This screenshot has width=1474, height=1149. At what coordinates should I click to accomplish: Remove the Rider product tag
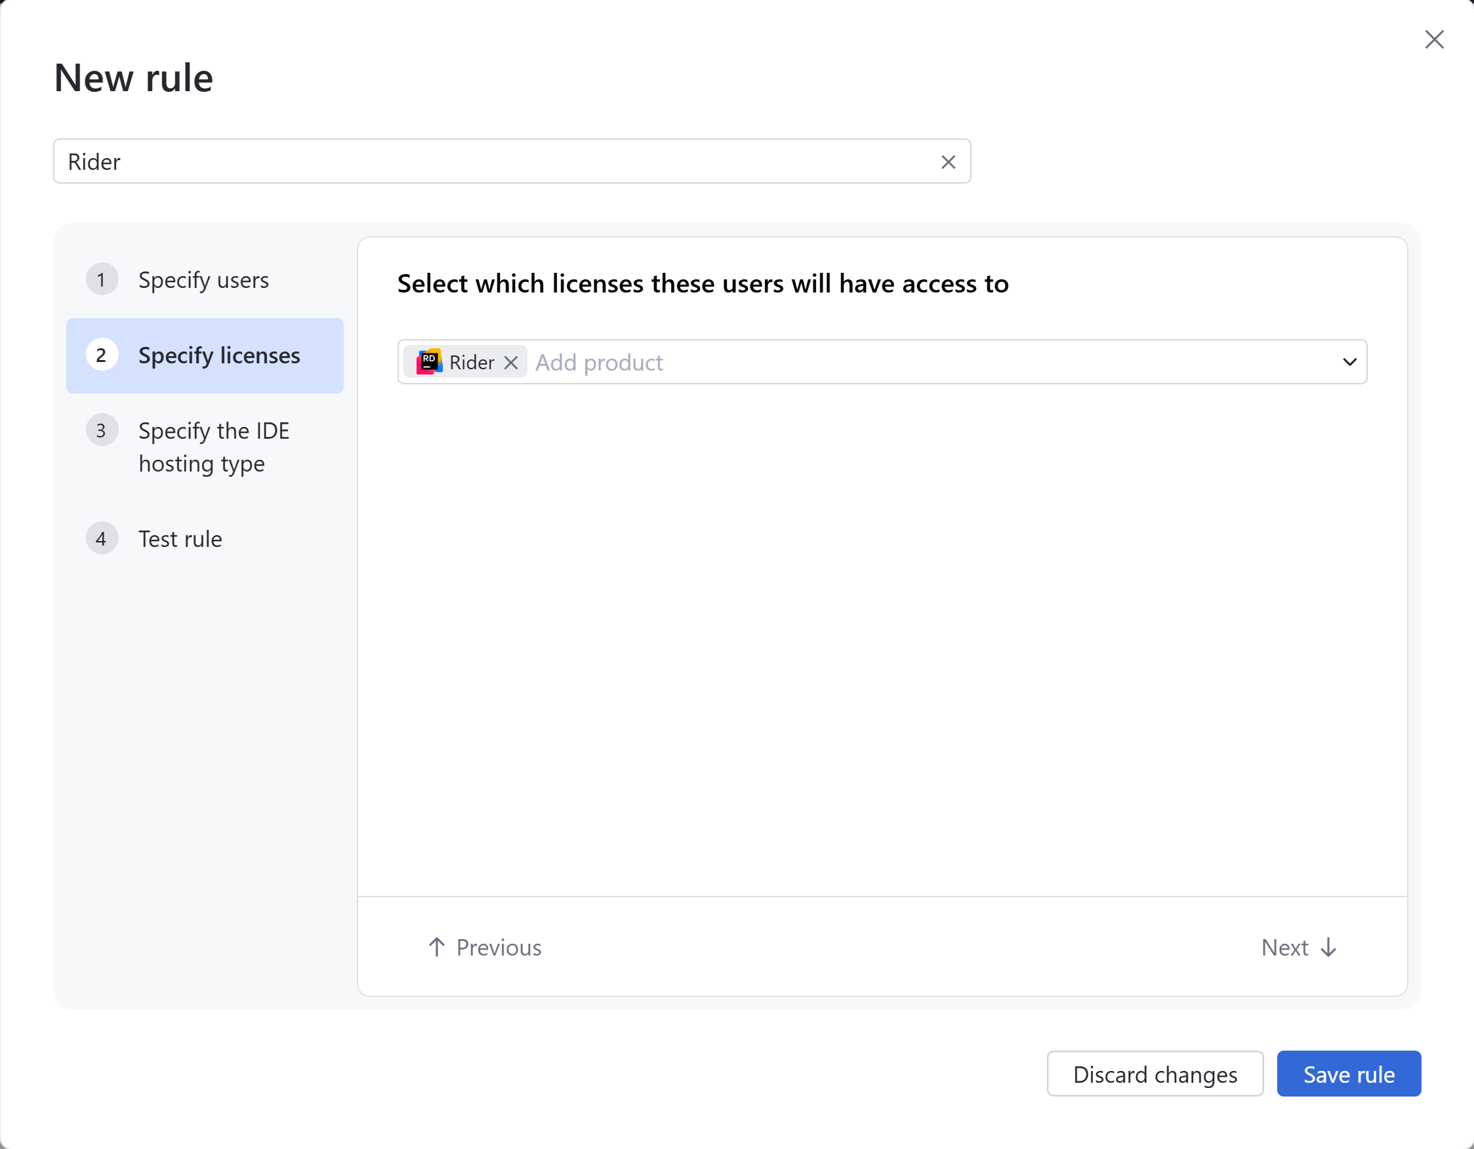[511, 363]
